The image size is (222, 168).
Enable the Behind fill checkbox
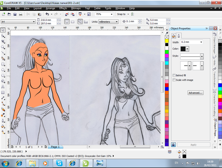click(x=174, y=75)
